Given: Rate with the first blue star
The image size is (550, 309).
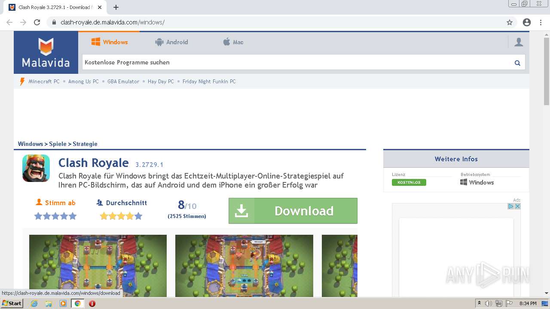Looking at the screenshot, I should pyautogui.click(x=38, y=216).
